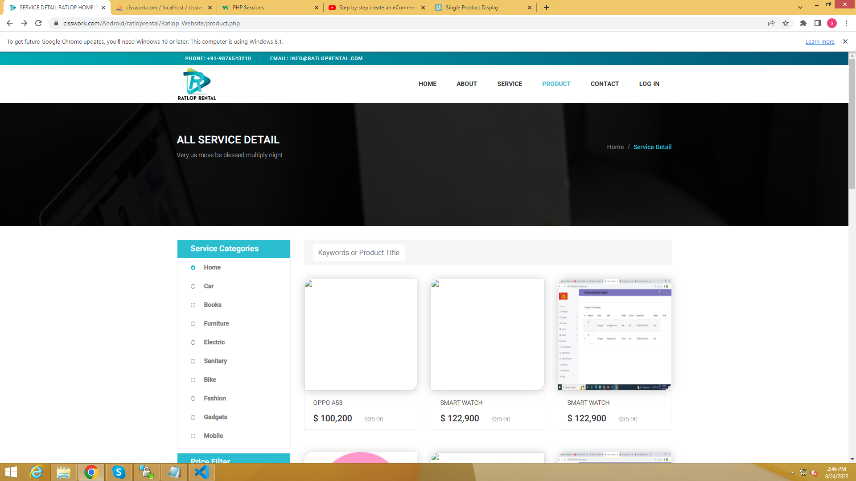Open the SERVICE menu item
This screenshot has height=481, width=856.
pyautogui.click(x=510, y=84)
